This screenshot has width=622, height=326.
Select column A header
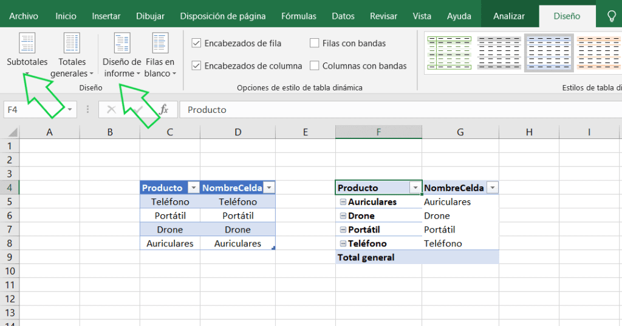click(50, 132)
